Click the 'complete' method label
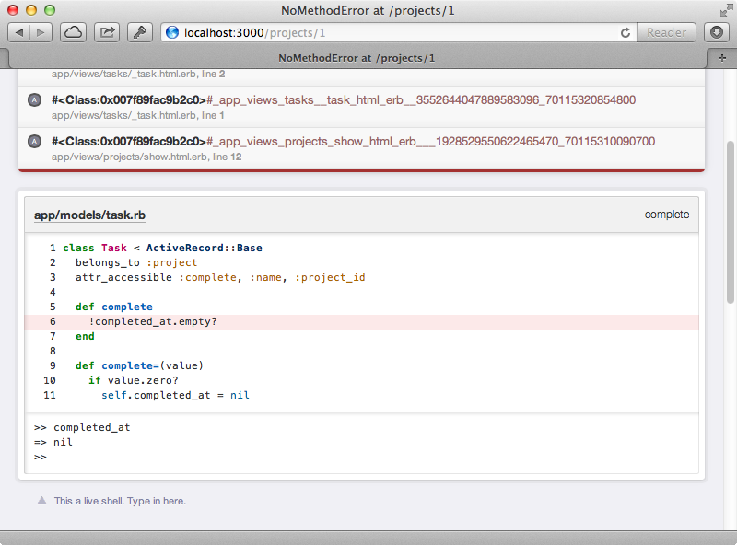The width and height of the screenshot is (737, 545). (668, 214)
